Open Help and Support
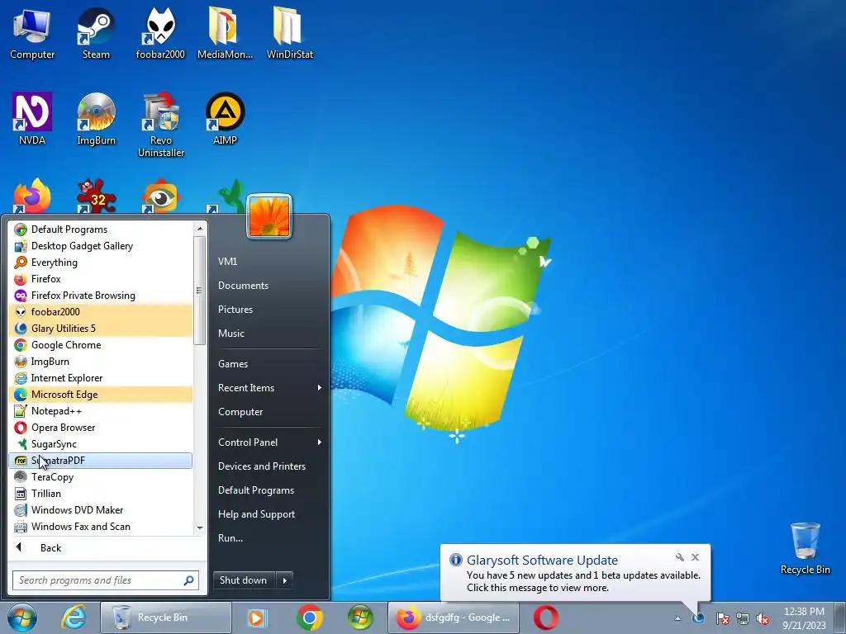Viewport: 846px width, 634px height. 269,514
